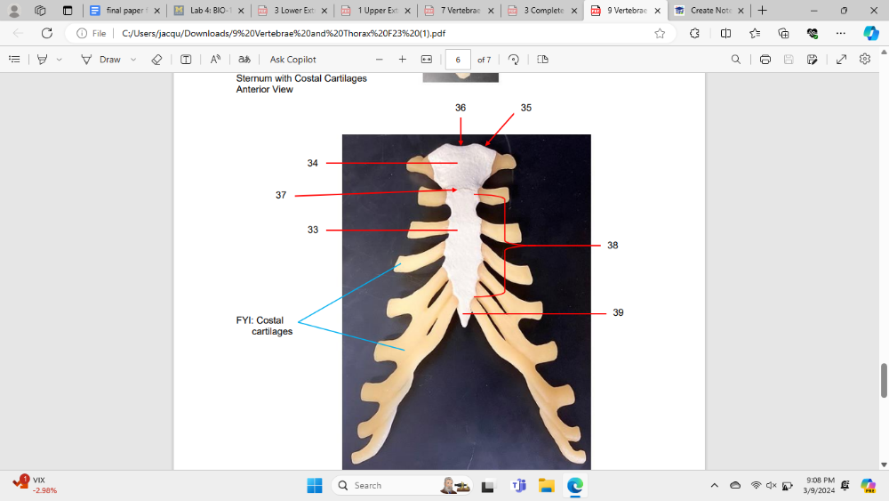The height and width of the screenshot is (501, 889).
Task: Select the Erase tool in PDF toolbar
Action: [x=156, y=60]
